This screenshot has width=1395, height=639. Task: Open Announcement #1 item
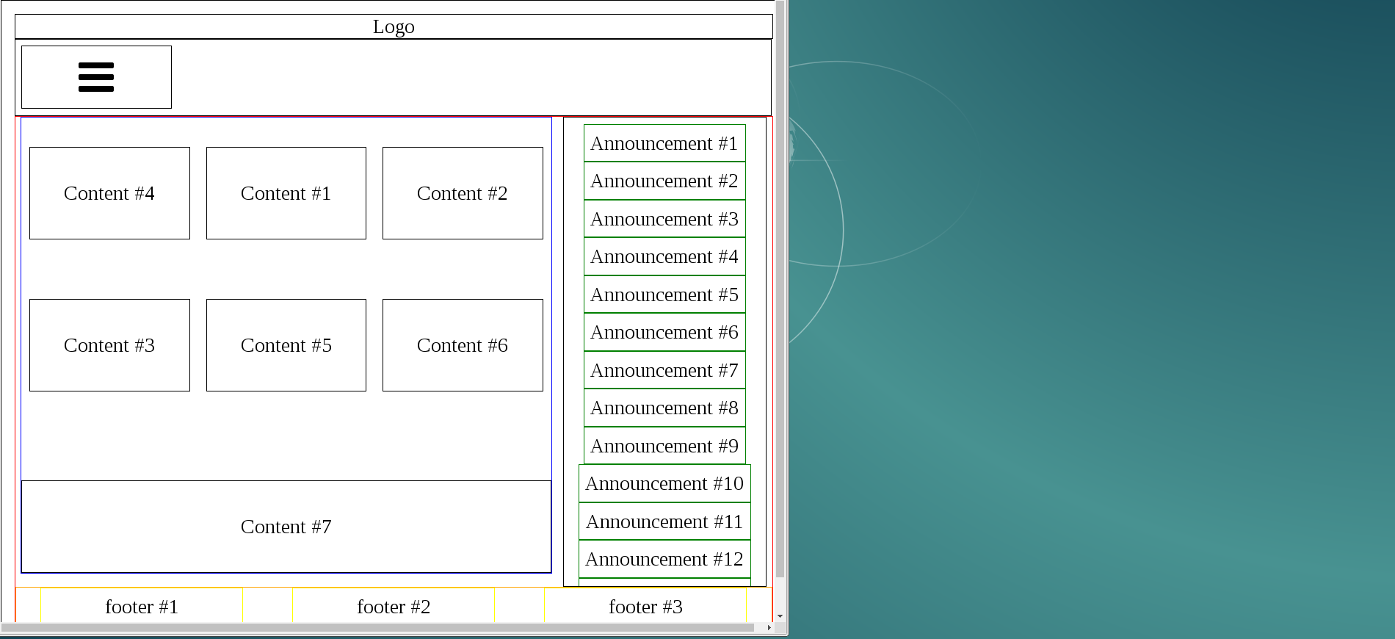click(664, 143)
